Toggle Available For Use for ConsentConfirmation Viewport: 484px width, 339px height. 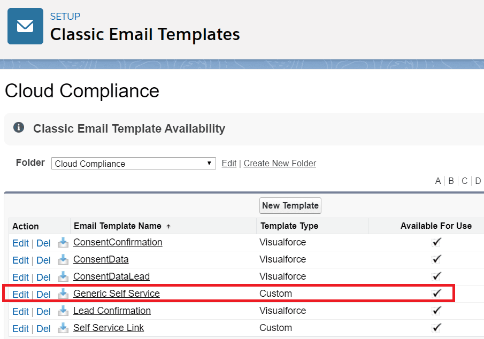click(x=436, y=242)
